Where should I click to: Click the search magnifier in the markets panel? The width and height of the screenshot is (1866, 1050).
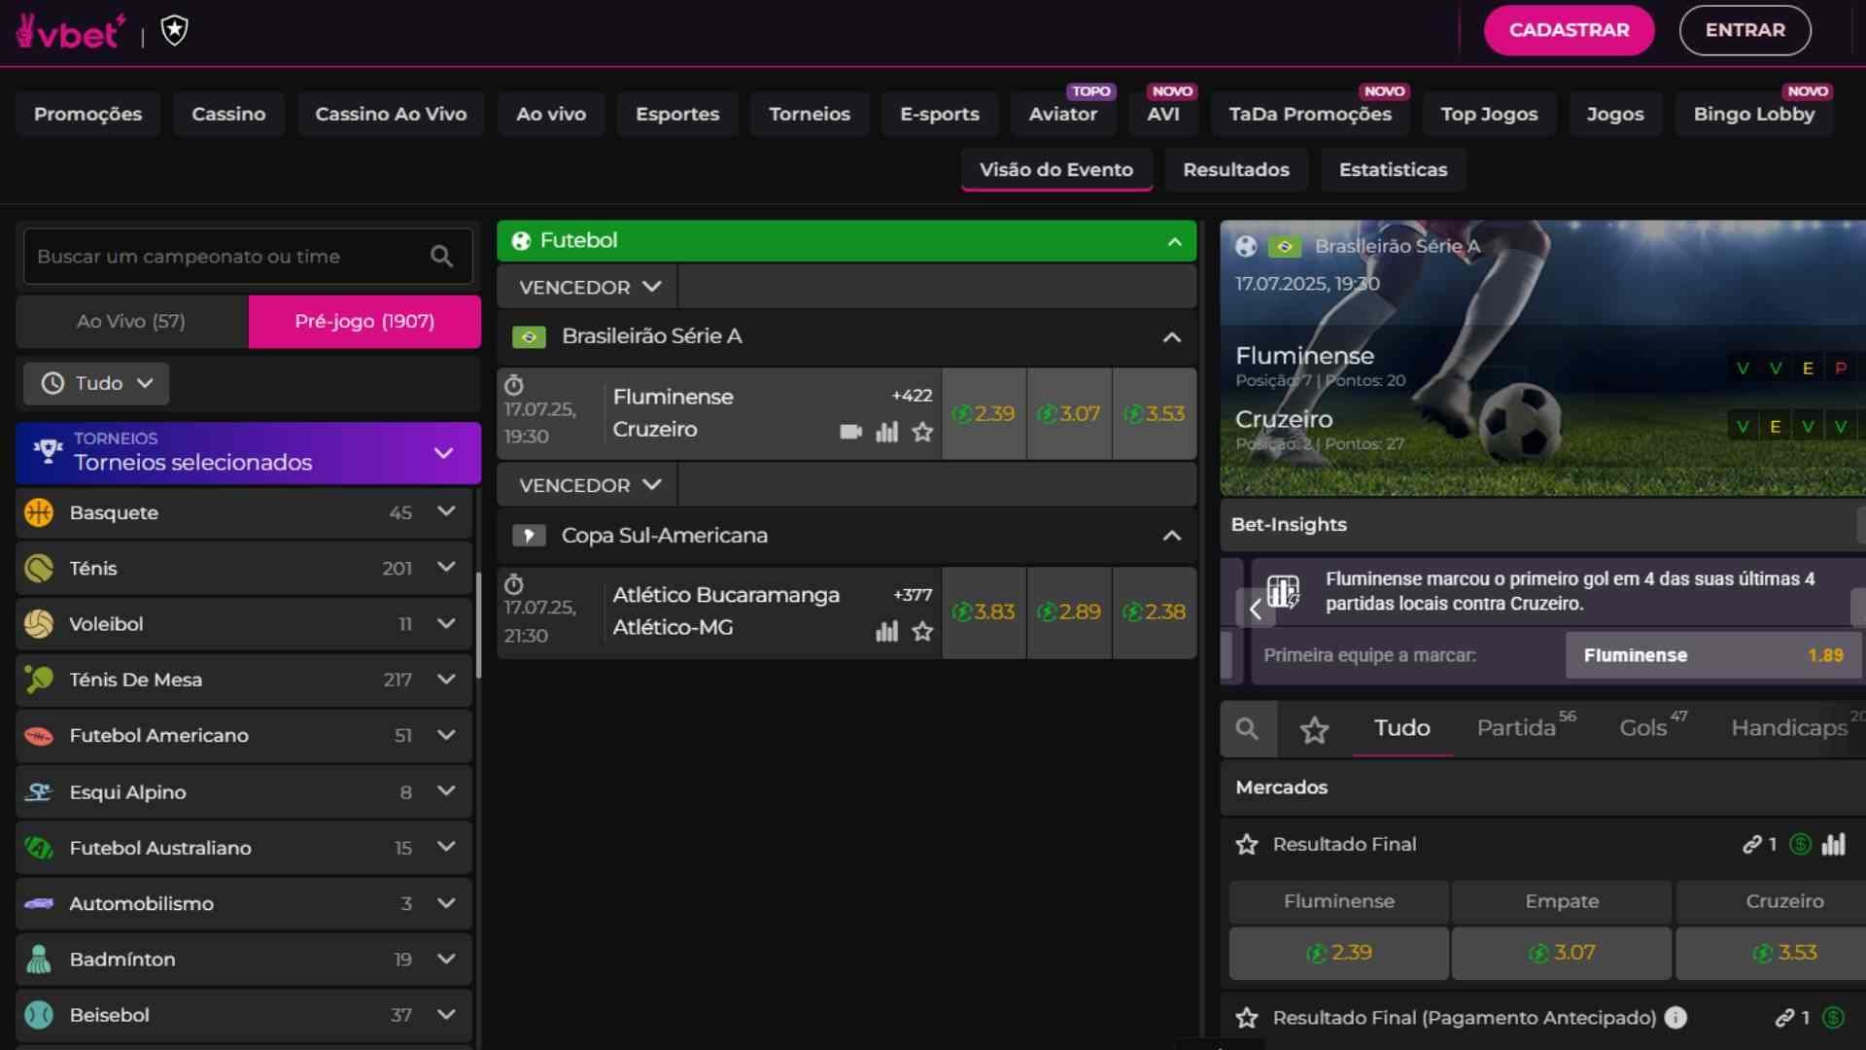[1250, 728]
